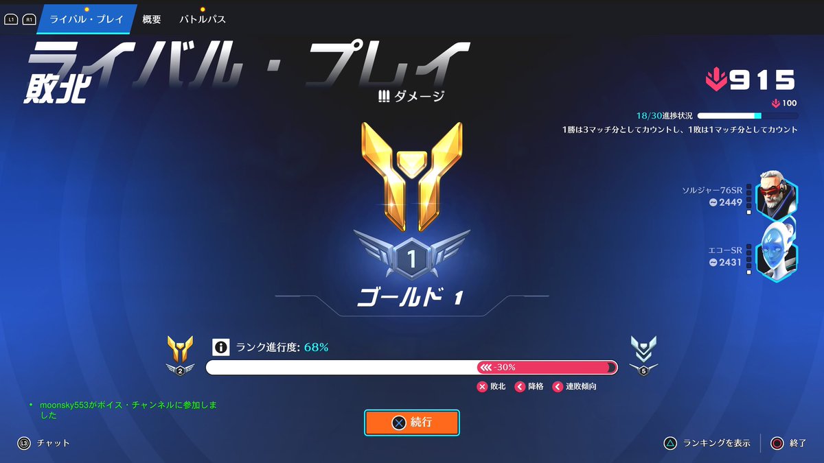Viewport: 824px width, 463px height.
Task: Select the Soldier 76 hero portrait
Action: [776, 193]
